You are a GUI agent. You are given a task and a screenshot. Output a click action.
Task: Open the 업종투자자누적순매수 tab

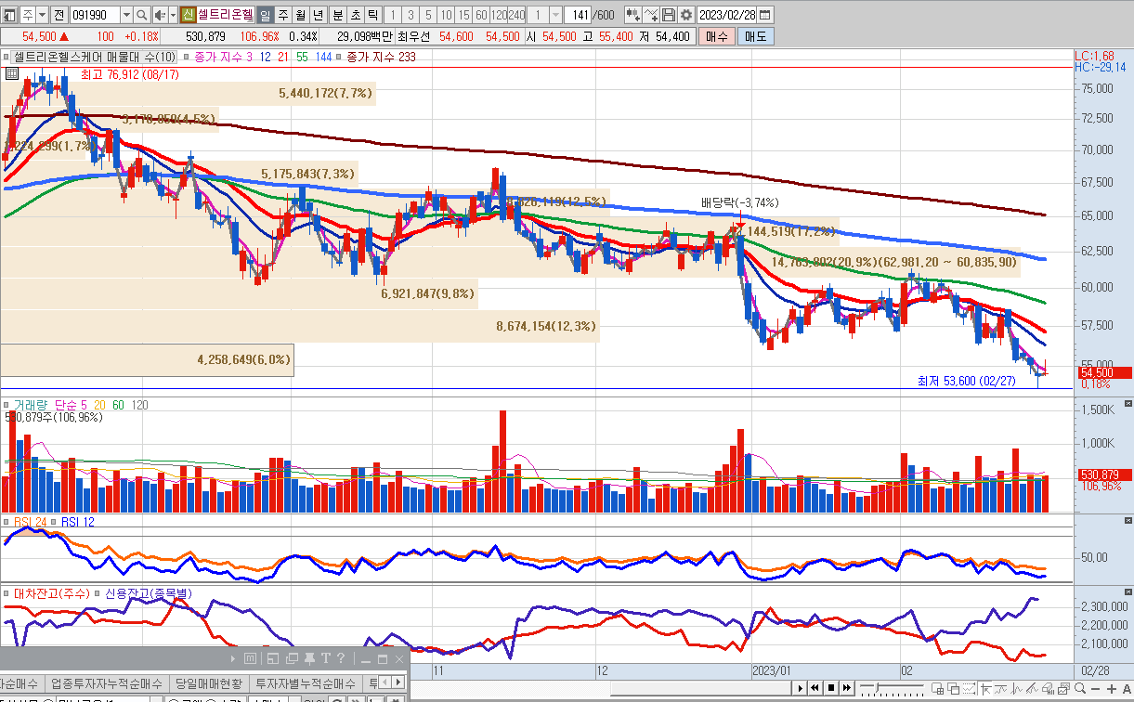pos(107,683)
